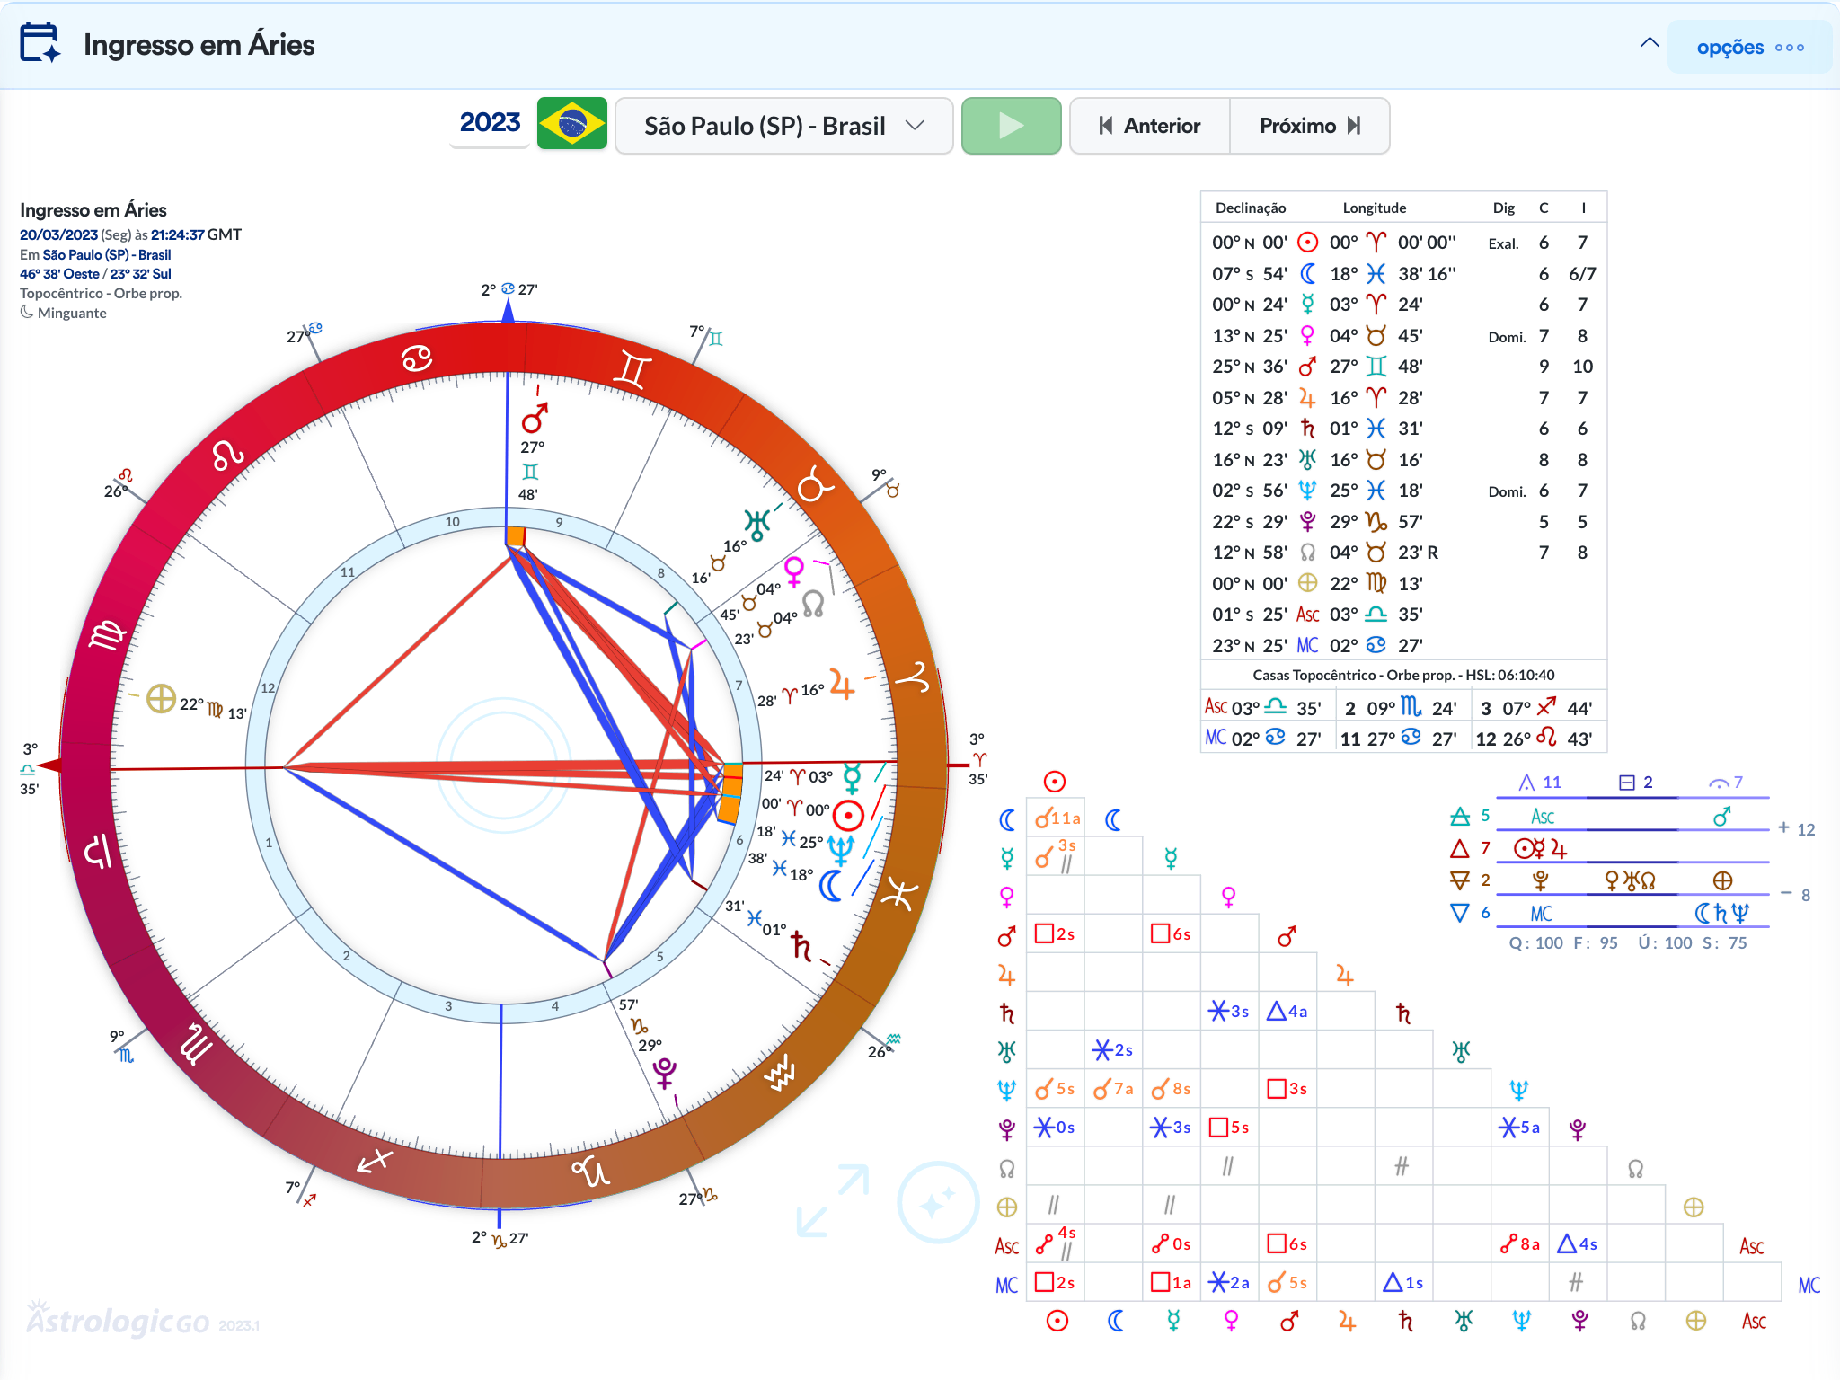Start the green play button
The width and height of the screenshot is (1840, 1380).
coord(1011,126)
